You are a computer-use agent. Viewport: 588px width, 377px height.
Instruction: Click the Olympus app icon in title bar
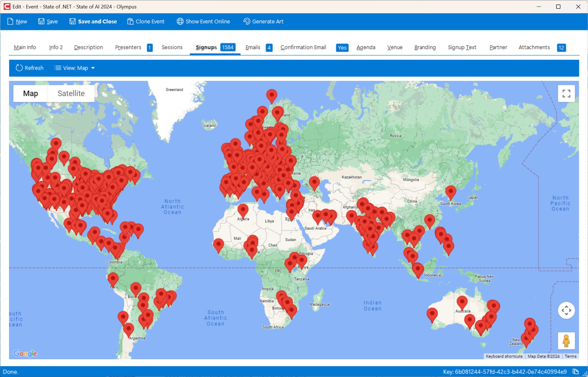pyautogui.click(x=7, y=6)
